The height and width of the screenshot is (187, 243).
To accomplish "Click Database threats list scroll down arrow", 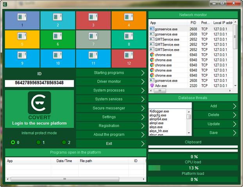I will (x=189, y=133).
